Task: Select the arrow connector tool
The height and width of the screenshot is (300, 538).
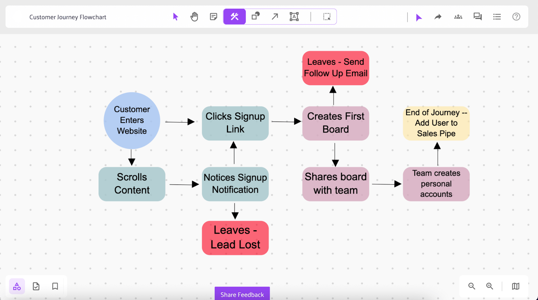Action: 275,16
